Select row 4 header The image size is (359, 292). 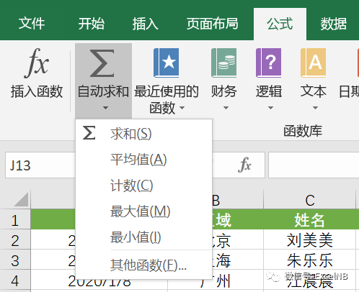coord(15,280)
